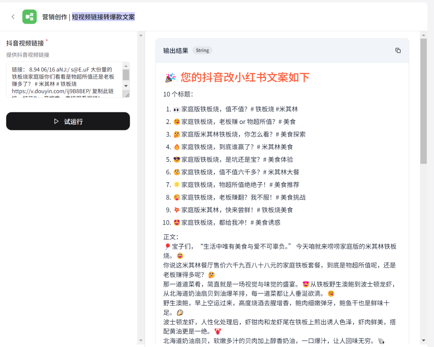The image size is (434, 347).
Task: Click the back arrow in the header
Action: (x=13, y=17)
